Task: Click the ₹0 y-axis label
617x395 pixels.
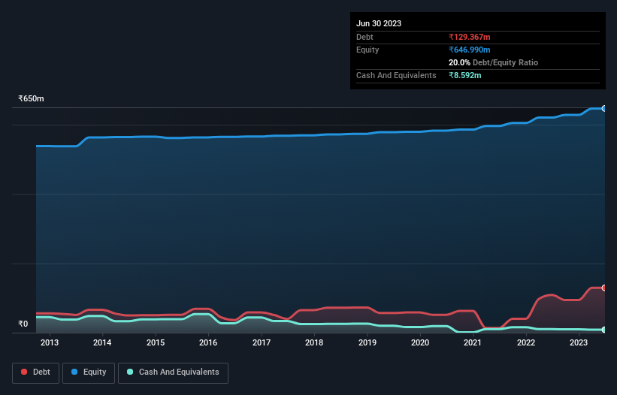Action: 23,324
